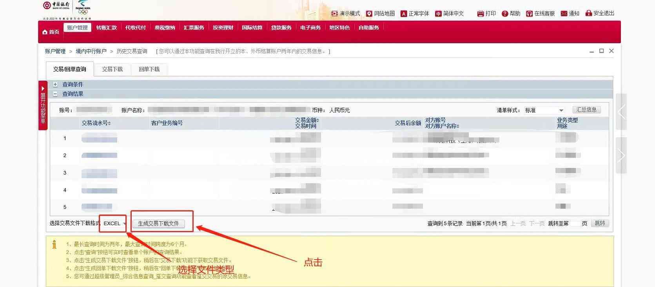Switch to the 交易下载 tab
The height and width of the screenshot is (287, 655).
point(112,69)
